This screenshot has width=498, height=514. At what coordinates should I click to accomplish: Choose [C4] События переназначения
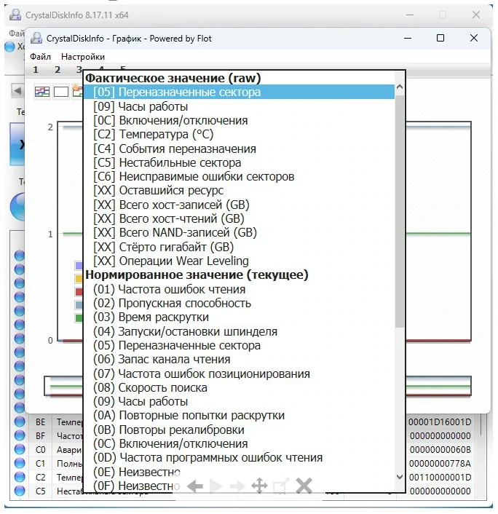coord(239,149)
